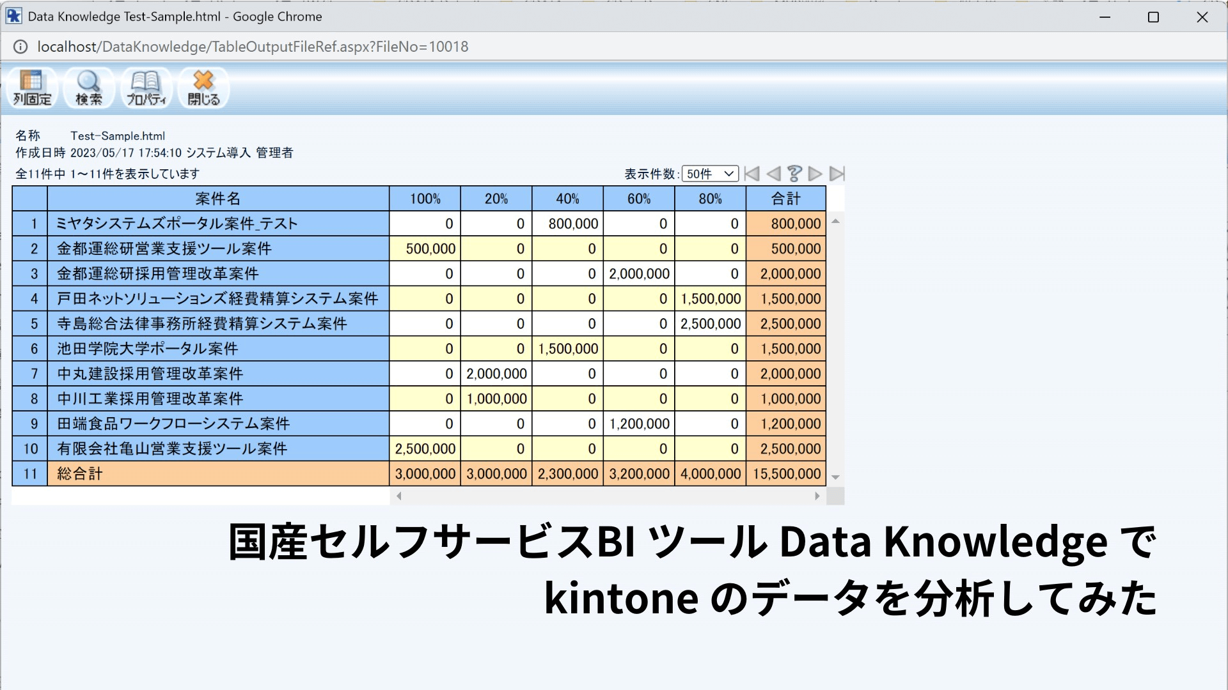Go to the previous page of results
The image size is (1228, 690).
(773, 173)
